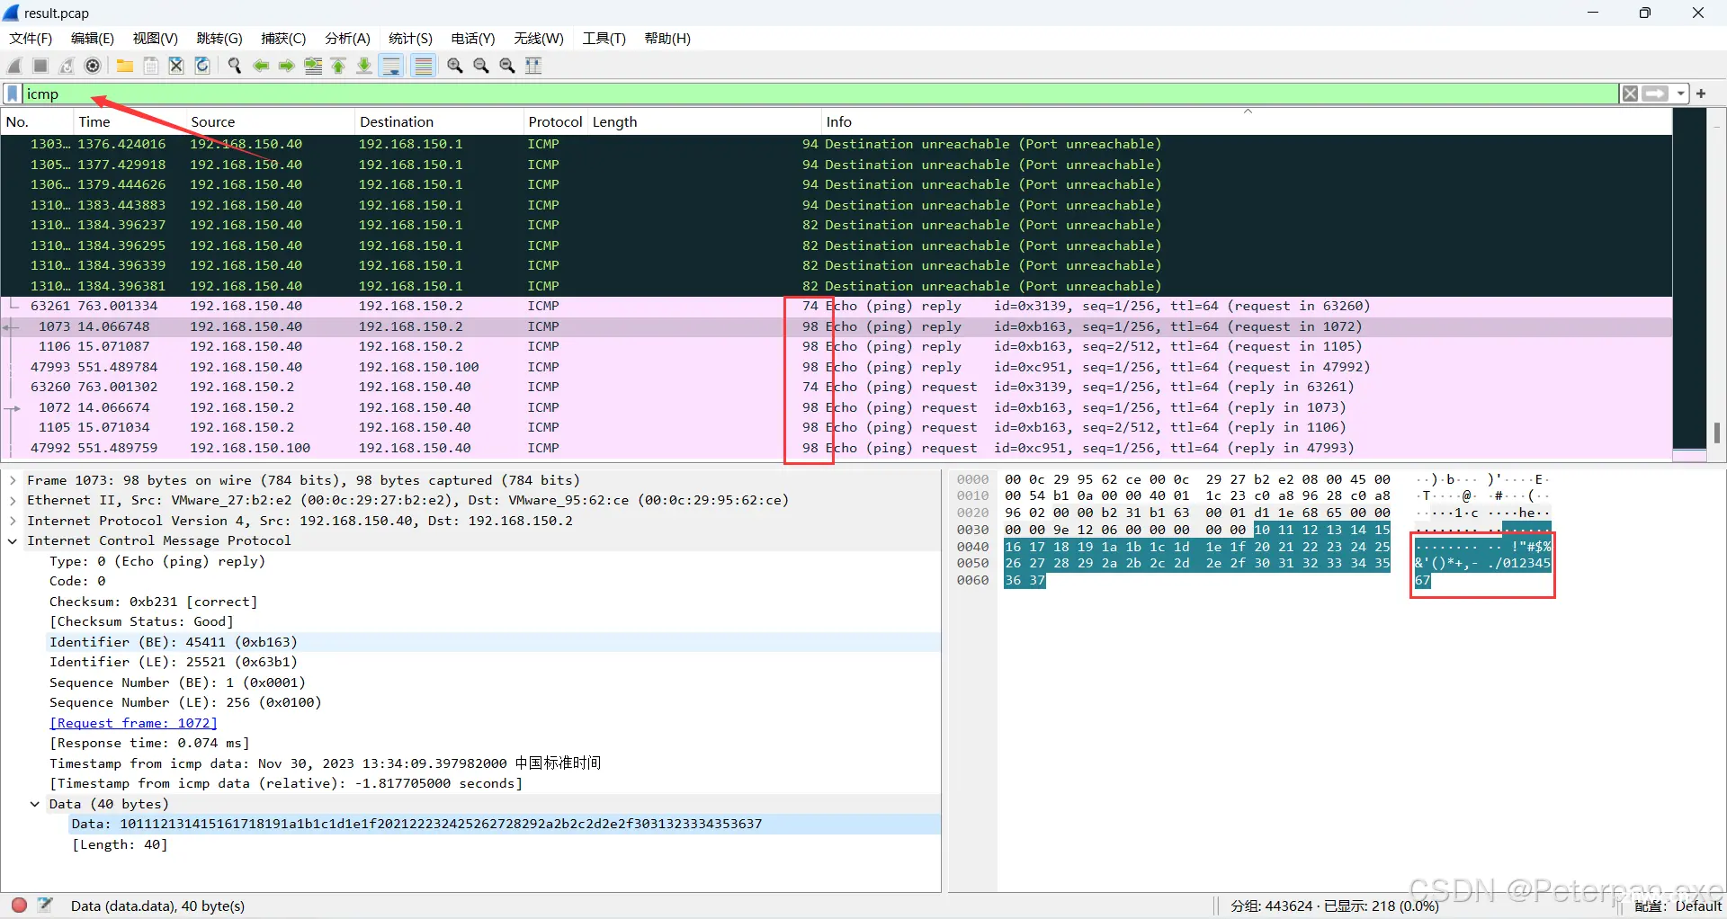Expand the Frame 1073 tree row
This screenshot has width=1727, height=919.
(13, 480)
